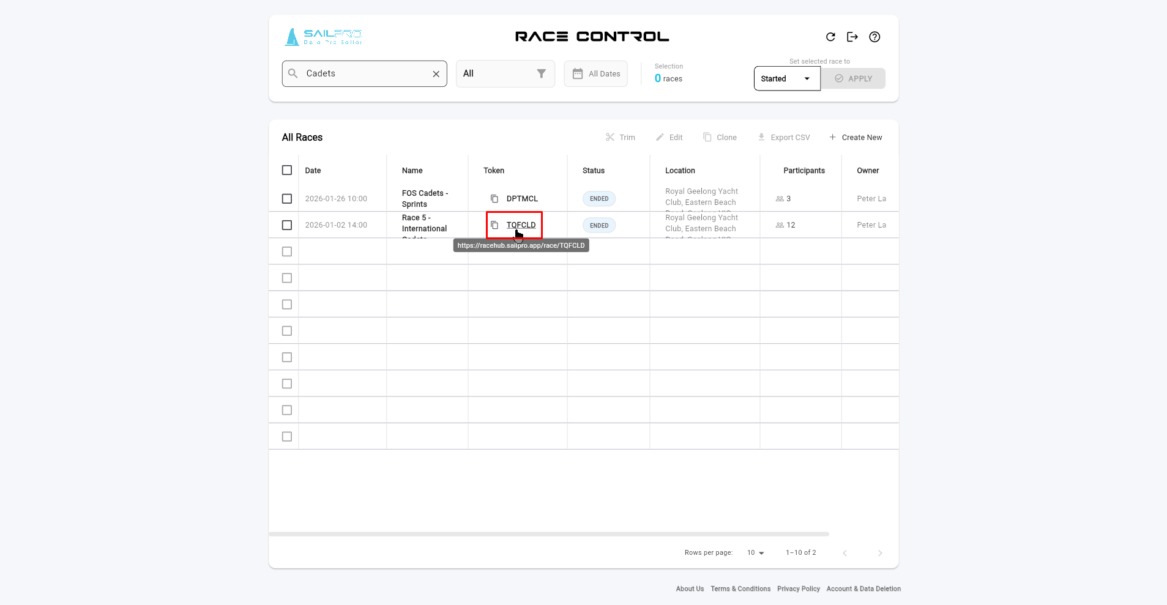This screenshot has width=1167, height=605.
Task: Open the rows per page dropdown
Action: (756, 553)
